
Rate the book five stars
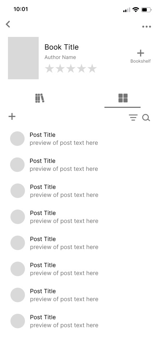[92, 68]
